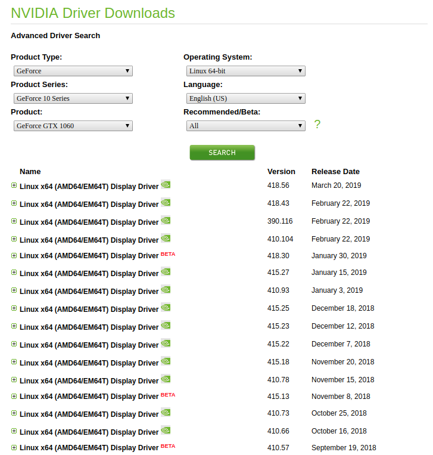Select the release date January 15, 2019

click(339, 272)
